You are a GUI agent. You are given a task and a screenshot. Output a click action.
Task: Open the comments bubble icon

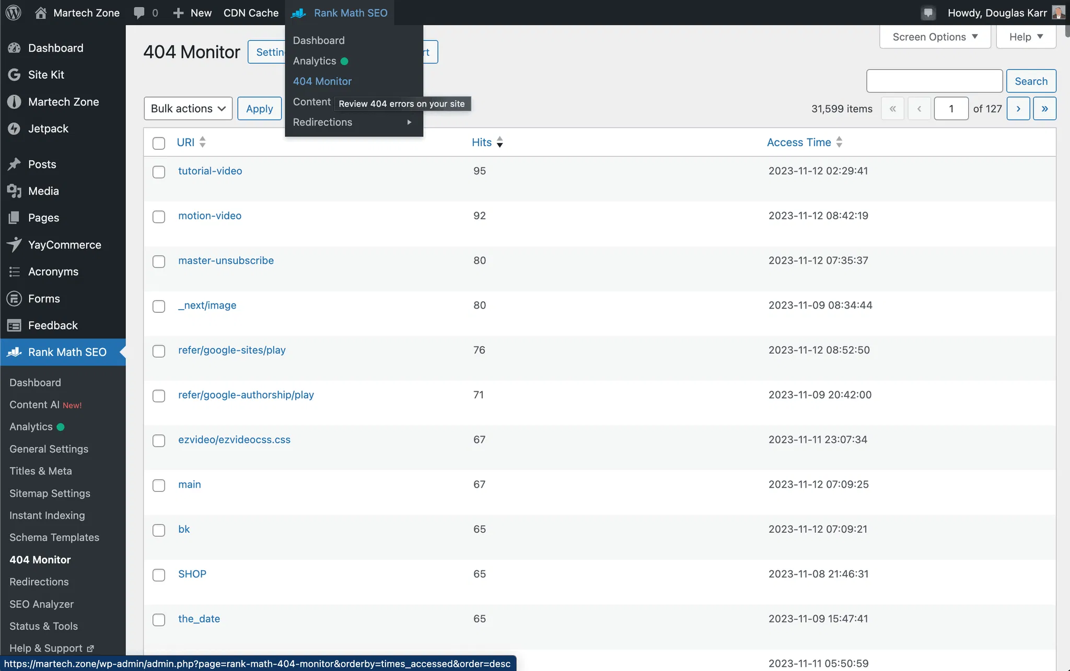click(x=139, y=13)
